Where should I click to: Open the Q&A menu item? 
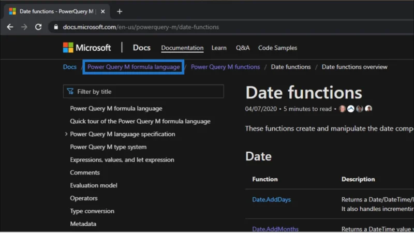click(242, 48)
